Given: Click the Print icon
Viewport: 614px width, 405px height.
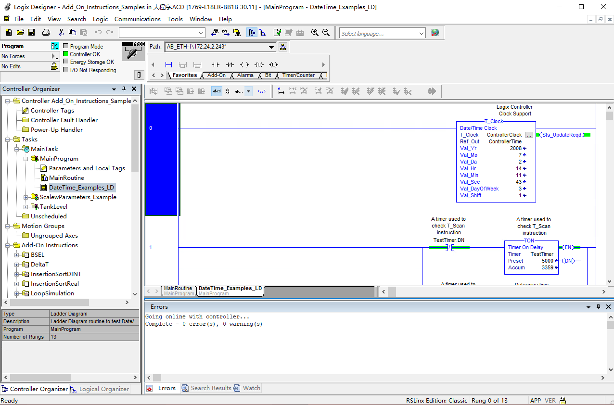Looking at the screenshot, I should click(46, 32).
